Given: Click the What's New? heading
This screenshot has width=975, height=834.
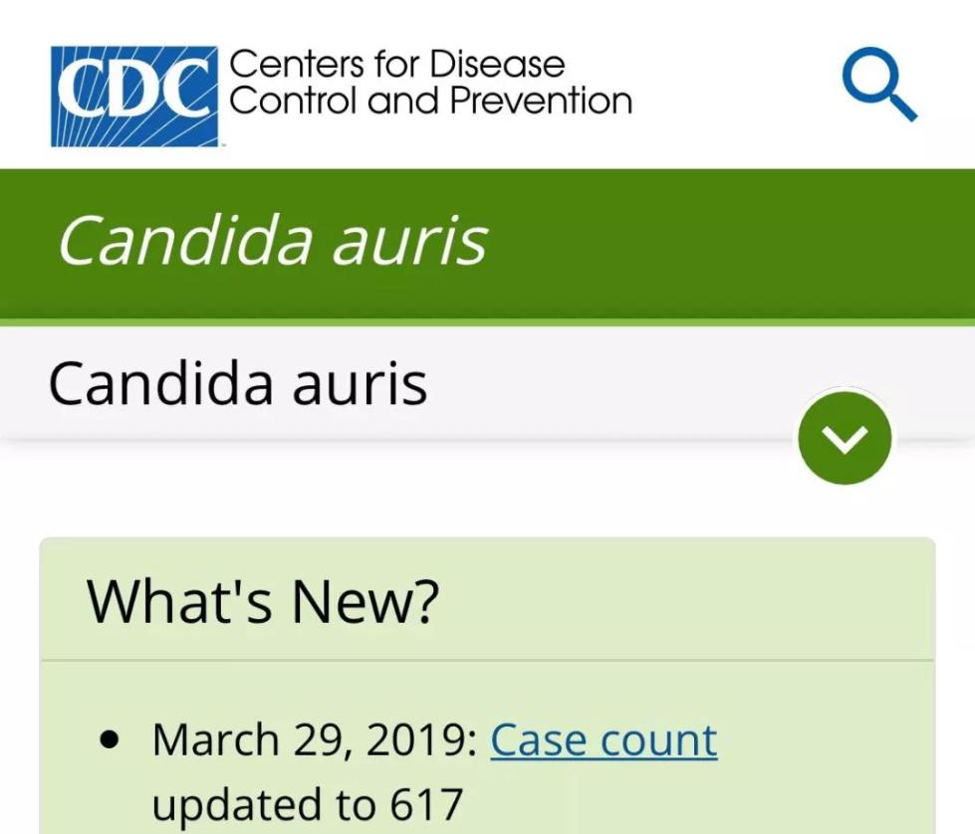Looking at the screenshot, I should (263, 600).
